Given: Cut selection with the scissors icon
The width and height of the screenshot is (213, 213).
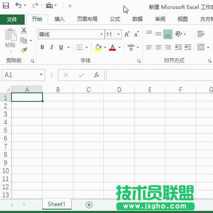Looking at the screenshot, I should point(24,31).
